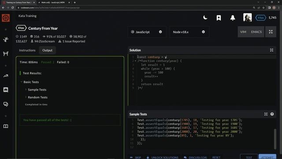Viewport: 282px width, 159px height.
Task: Open the Discussions speech bubbles sidebar icon
Action: 6,104
